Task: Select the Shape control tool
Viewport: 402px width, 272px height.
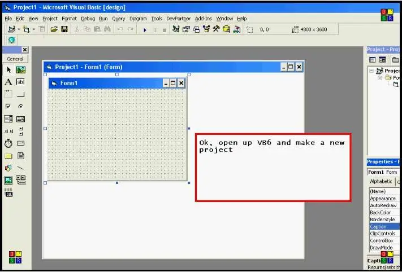Action: click(x=8, y=168)
